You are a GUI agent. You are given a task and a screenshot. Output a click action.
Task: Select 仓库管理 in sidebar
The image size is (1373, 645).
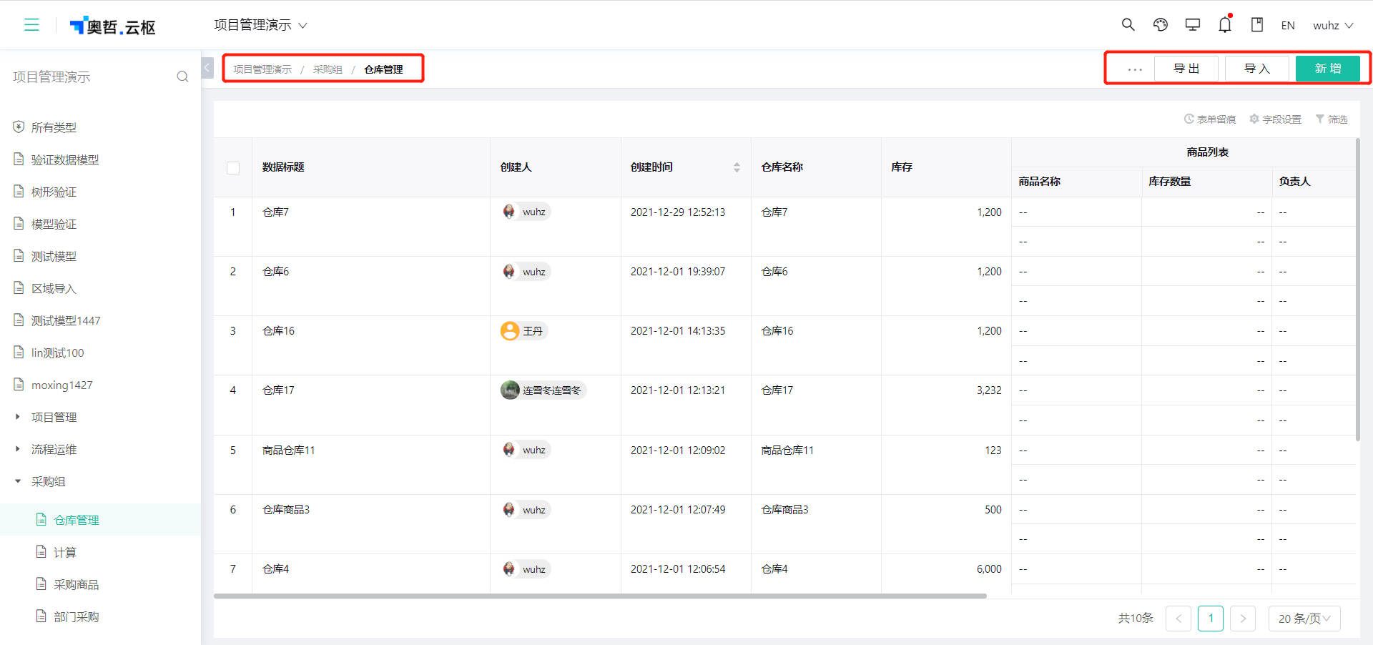tap(100, 520)
